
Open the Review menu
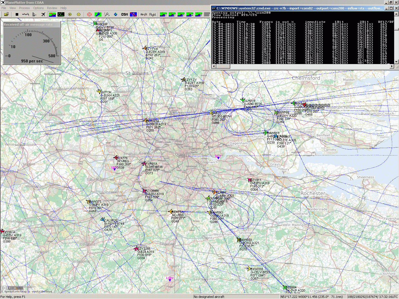(52, 8)
